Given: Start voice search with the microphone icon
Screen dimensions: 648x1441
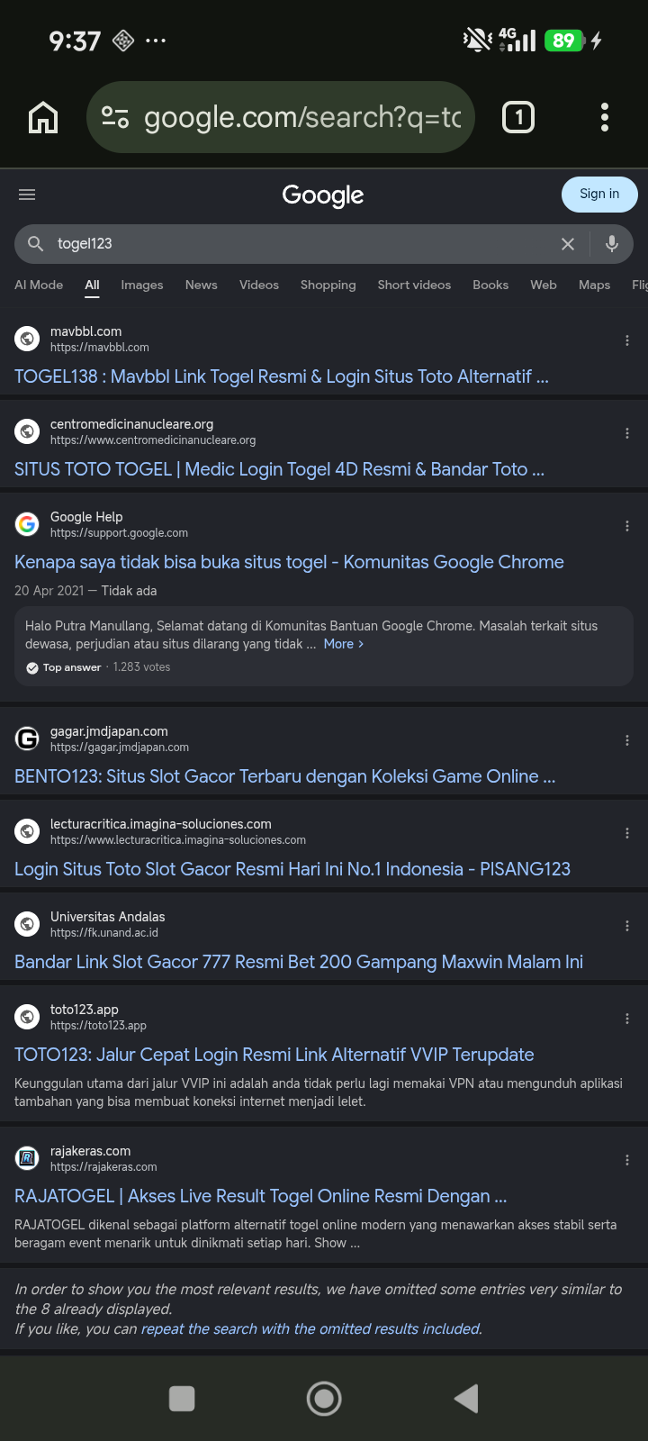Looking at the screenshot, I should point(612,244).
